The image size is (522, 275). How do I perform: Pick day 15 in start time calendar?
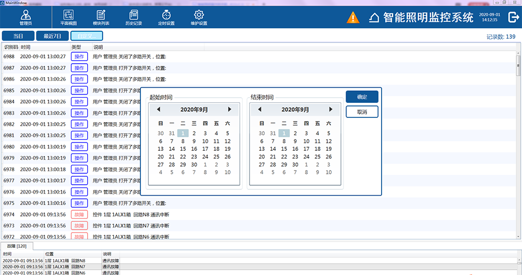pyautogui.click(x=183, y=149)
